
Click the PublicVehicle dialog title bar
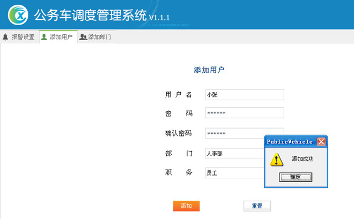(290, 142)
